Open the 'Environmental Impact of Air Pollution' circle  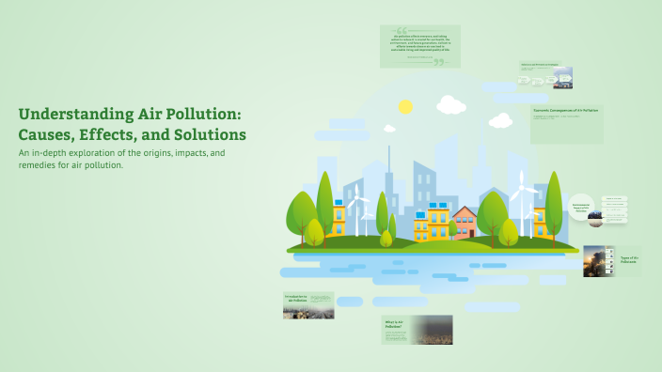[581, 207]
